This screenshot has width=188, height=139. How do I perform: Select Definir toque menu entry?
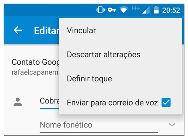tap(89, 79)
